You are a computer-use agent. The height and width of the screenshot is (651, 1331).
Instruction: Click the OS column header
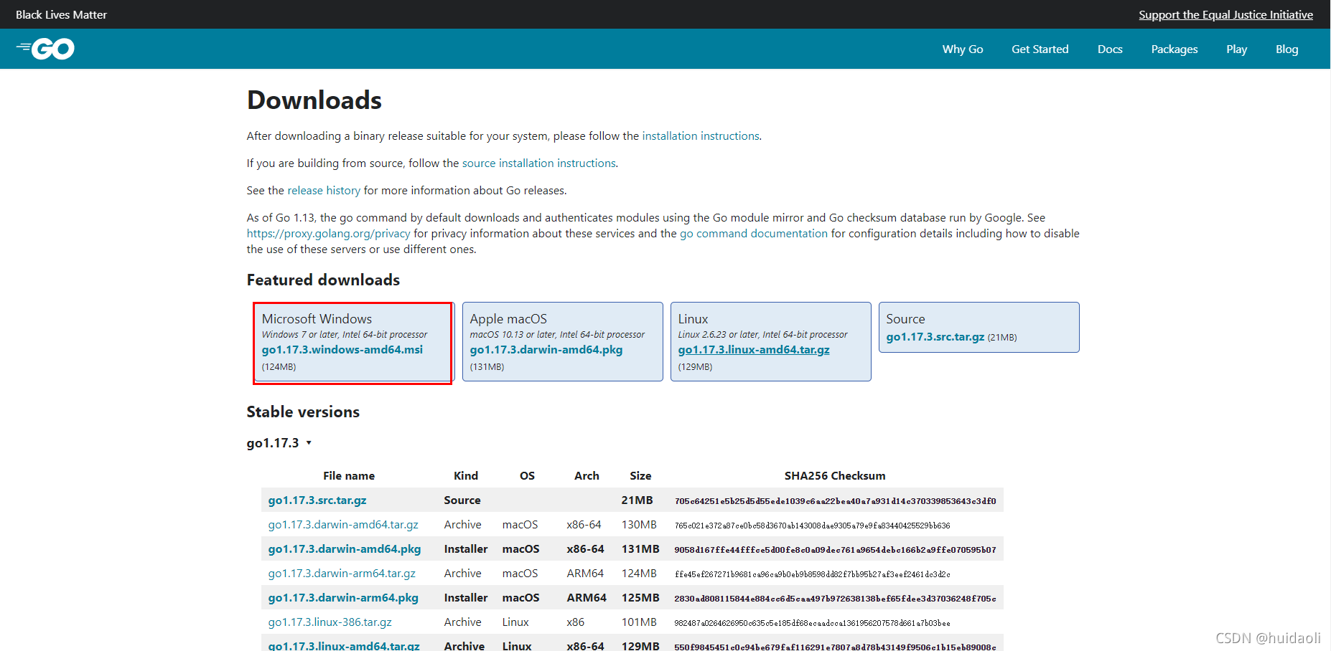pyautogui.click(x=527, y=475)
